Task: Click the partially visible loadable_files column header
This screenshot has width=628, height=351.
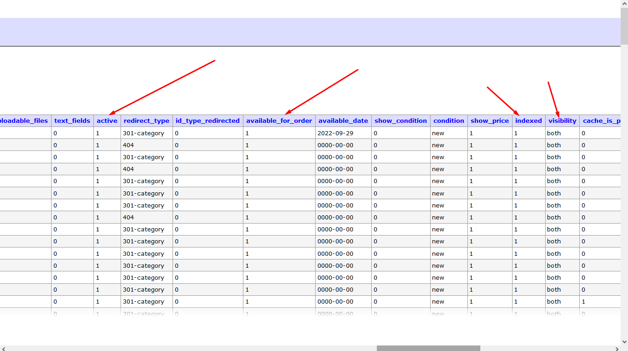Action: click(x=24, y=121)
